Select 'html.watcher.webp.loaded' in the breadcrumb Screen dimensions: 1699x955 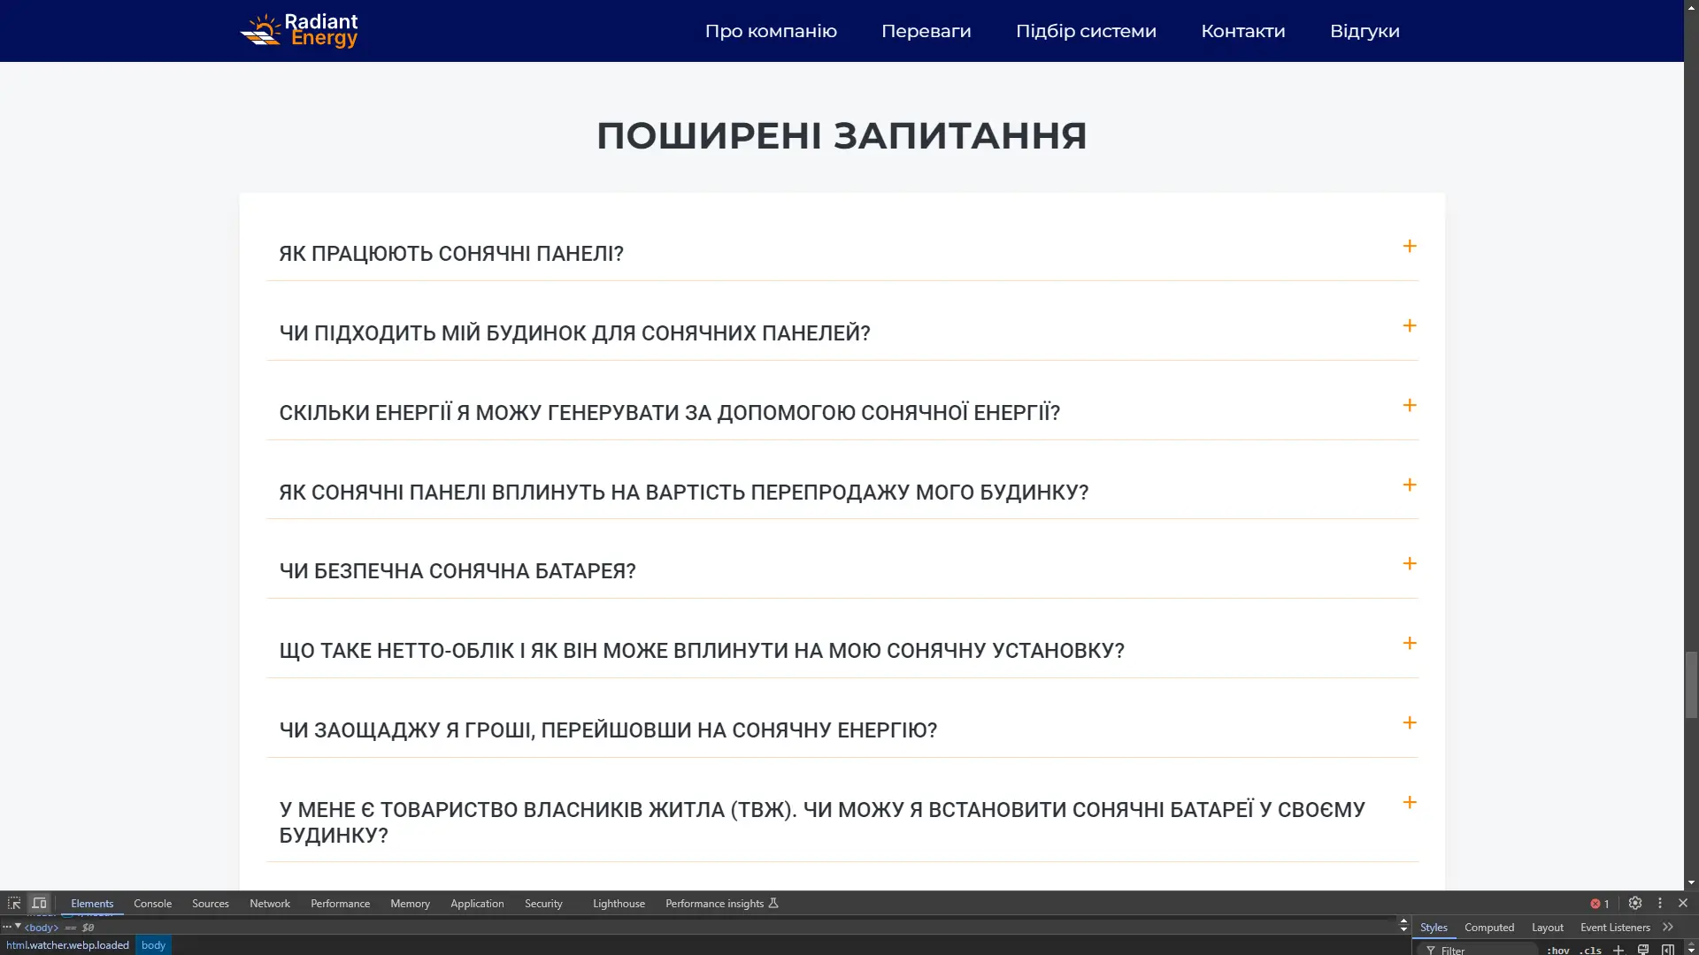point(67,945)
